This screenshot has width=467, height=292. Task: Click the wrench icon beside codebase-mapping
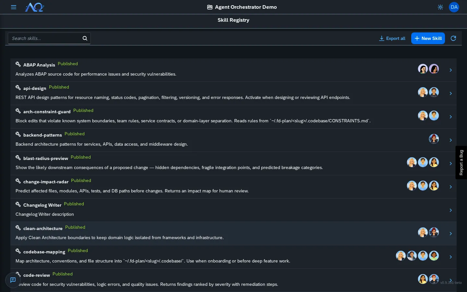tap(18, 251)
